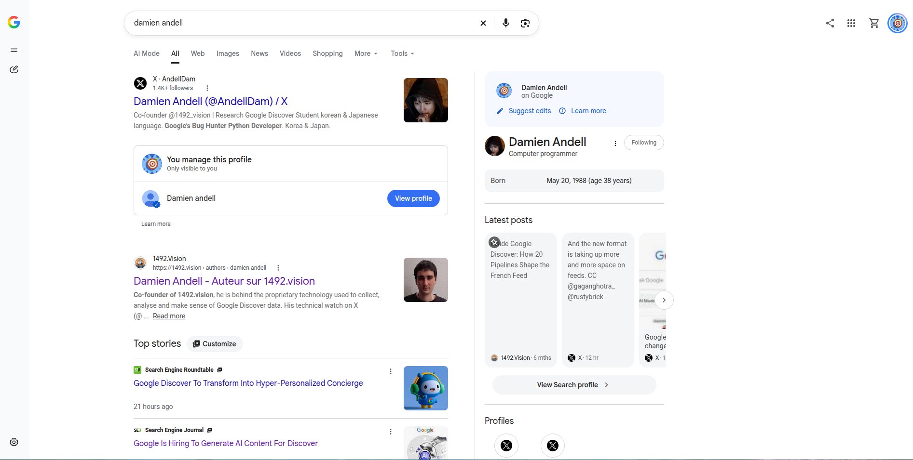Switch to News tab
Viewport: 913px width, 460px height.
coord(259,53)
